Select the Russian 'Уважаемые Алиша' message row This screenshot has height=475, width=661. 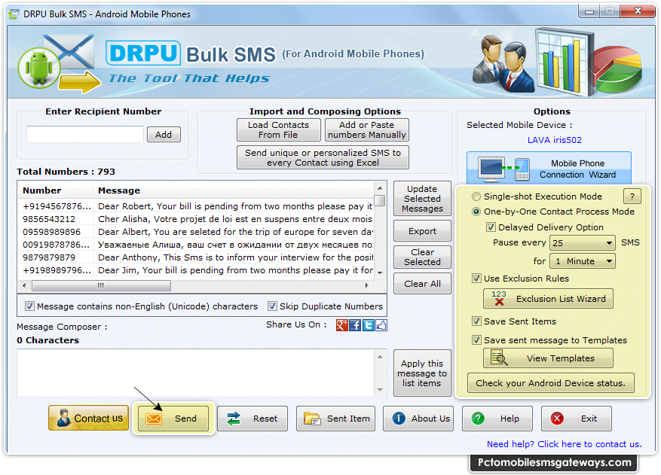coord(196,244)
